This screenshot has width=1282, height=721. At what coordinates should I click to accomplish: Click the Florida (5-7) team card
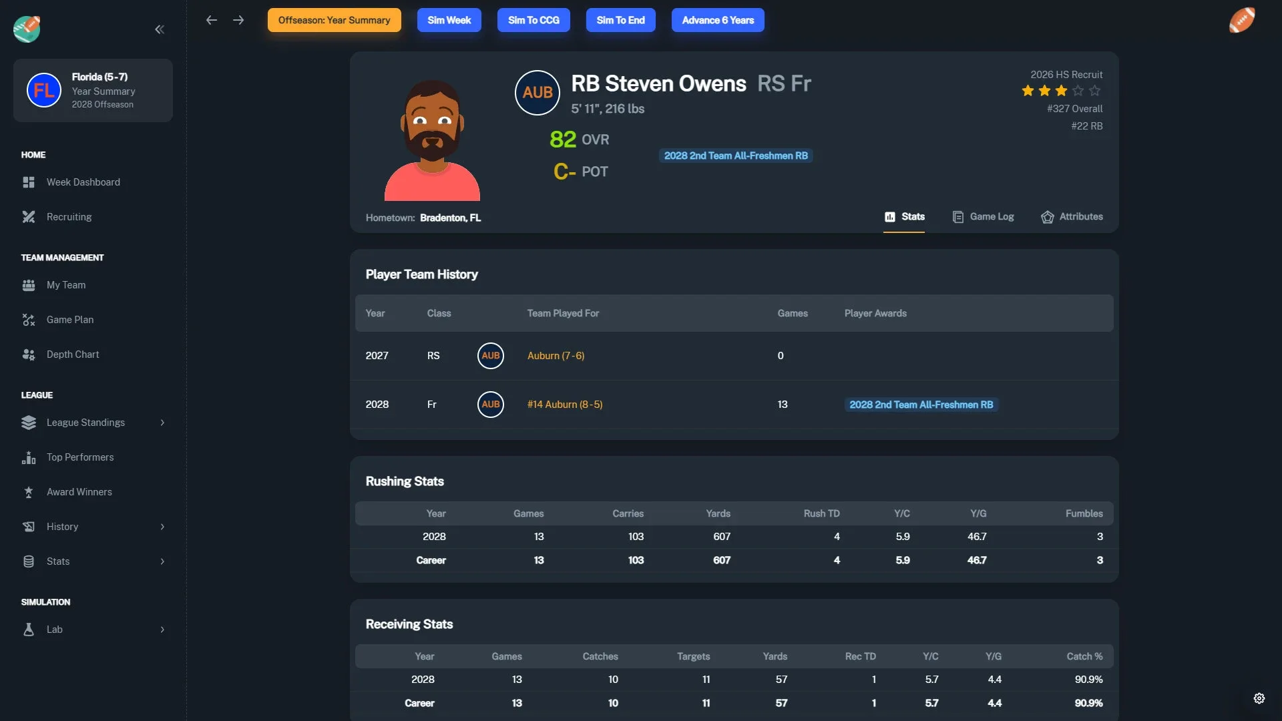click(x=93, y=91)
